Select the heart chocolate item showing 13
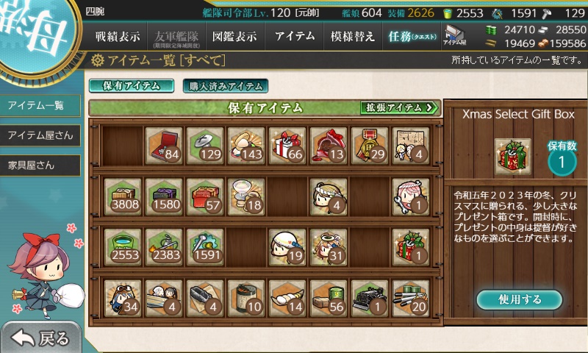The height and width of the screenshot is (353, 588). (329, 146)
